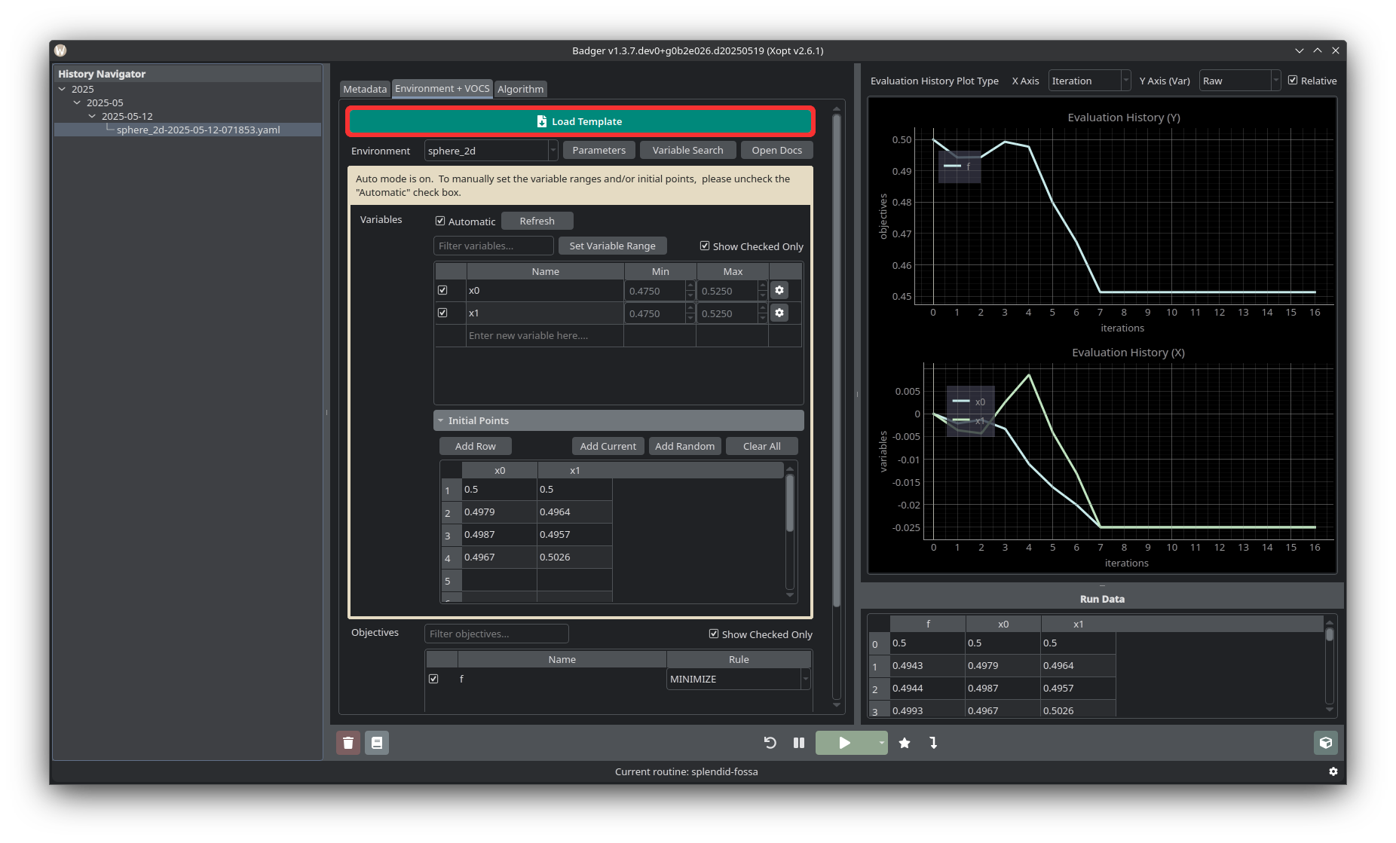Open run button dropdown arrow
Viewport: 1396px width, 843px height.
click(x=881, y=743)
